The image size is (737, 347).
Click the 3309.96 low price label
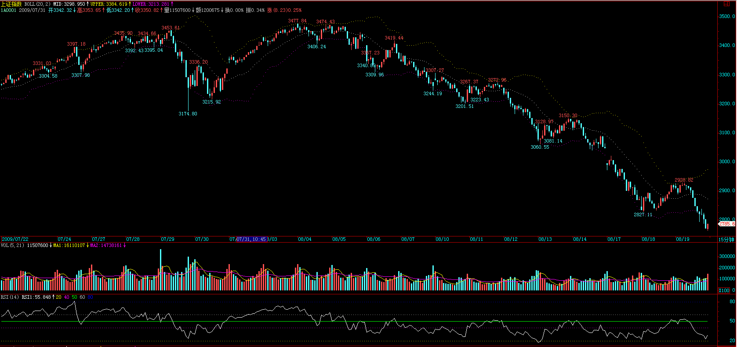point(374,75)
